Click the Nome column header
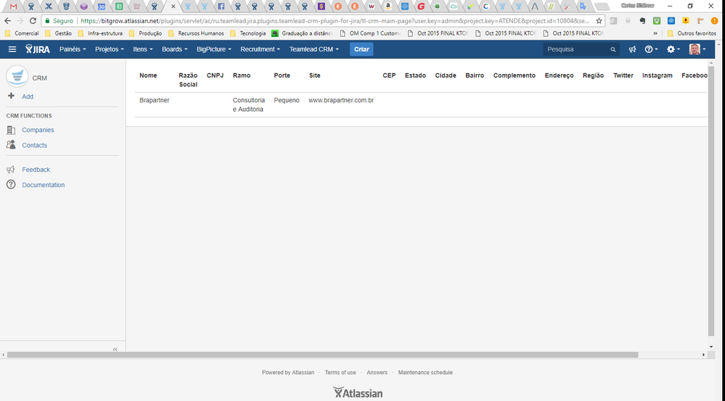The image size is (725, 401). coord(148,75)
